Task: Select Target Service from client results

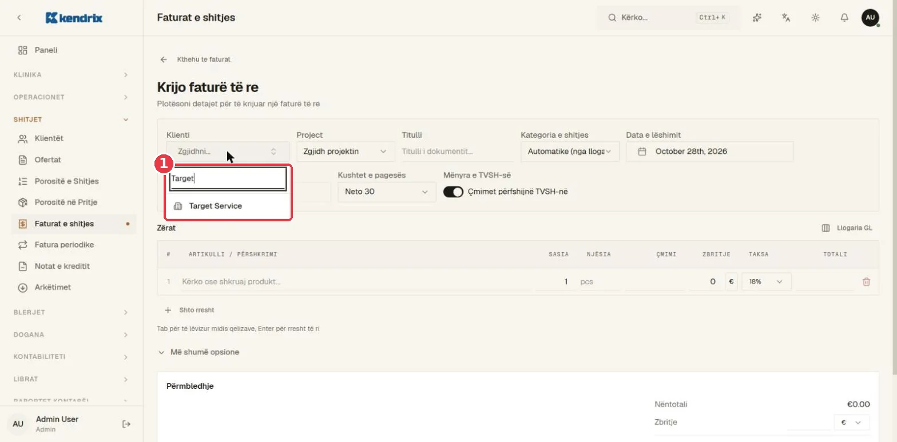Action: coord(228,206)
